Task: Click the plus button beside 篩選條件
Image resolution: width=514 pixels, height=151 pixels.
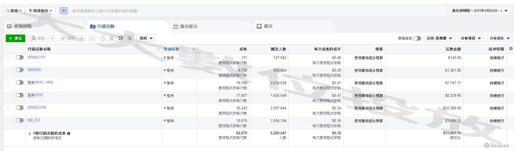Action: (x=63, y=11)
